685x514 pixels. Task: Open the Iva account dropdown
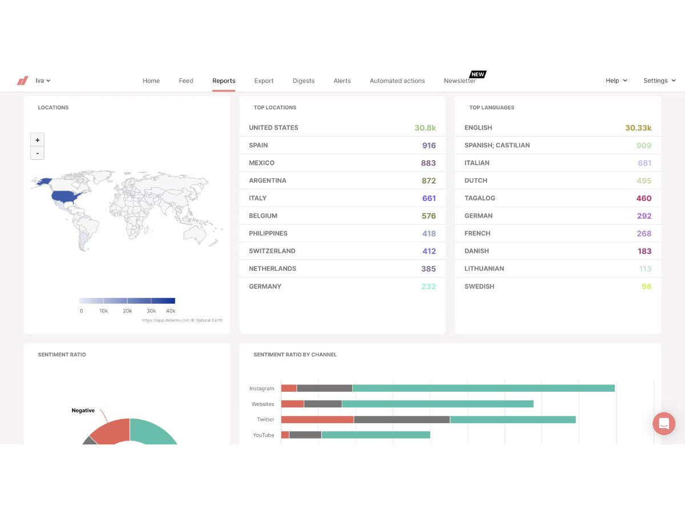coord(43,81)
